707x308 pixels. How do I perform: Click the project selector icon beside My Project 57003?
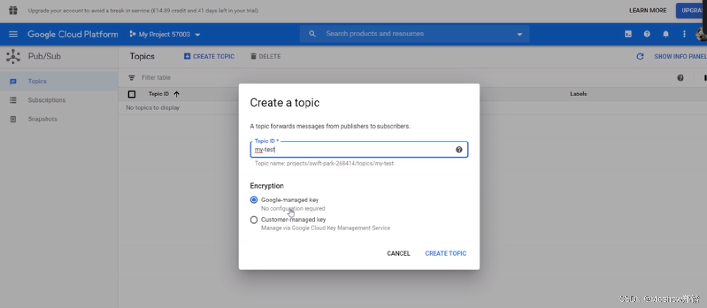pos(132,34)
